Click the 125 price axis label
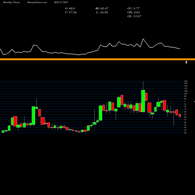Image resolution: width=195 pixels, height=195 pixels. (x=186, y=81)
